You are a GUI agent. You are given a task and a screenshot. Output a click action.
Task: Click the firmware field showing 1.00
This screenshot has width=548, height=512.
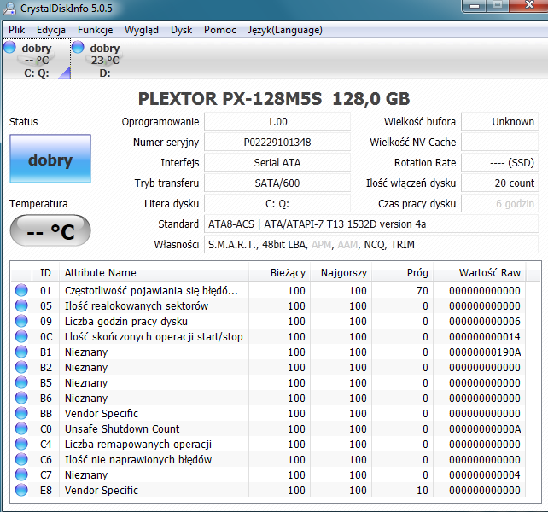click(x=277, y=122)
